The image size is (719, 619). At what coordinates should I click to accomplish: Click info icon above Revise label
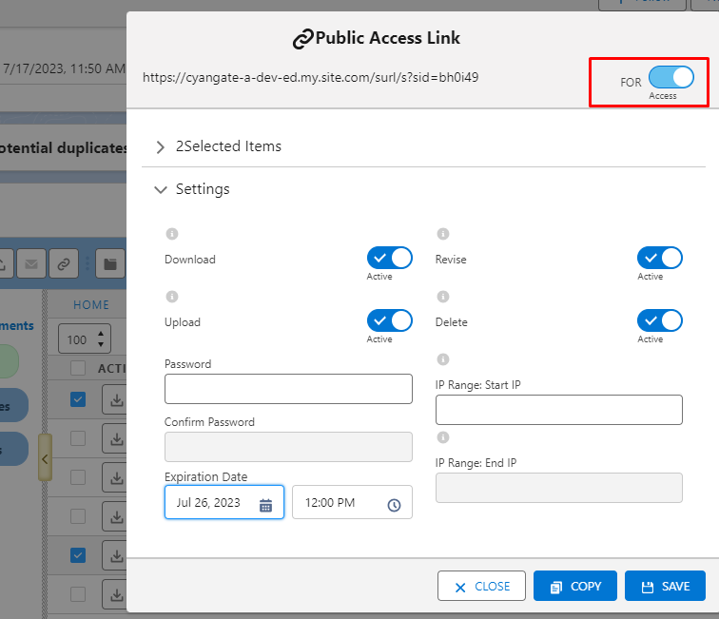[442, 234]
